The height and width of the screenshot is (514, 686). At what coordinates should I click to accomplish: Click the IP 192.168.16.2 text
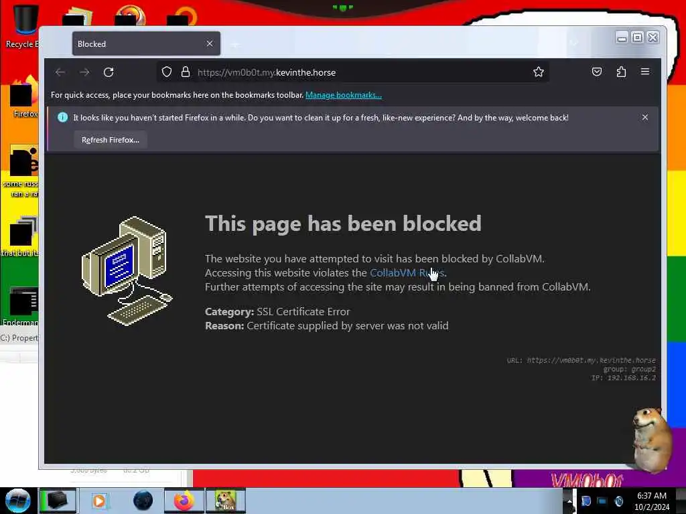pos(624,377)
